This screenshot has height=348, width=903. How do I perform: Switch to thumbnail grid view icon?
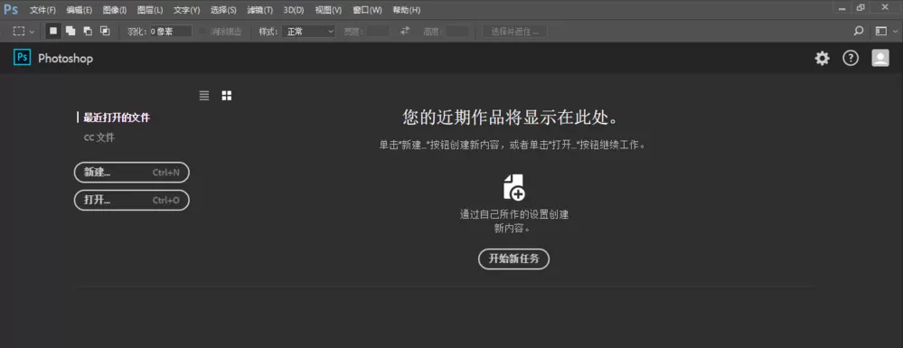tap(226, 96)
